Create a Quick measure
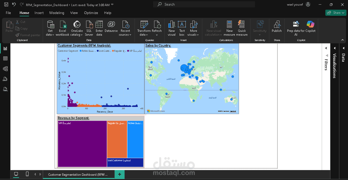The image size is (348, 180). coord(242,28)
